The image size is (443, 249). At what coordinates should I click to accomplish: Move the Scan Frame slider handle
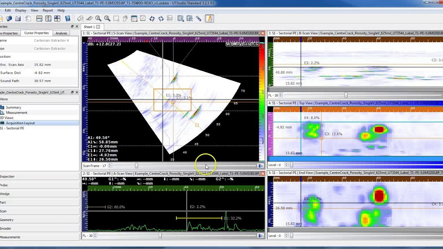(136, 166)
